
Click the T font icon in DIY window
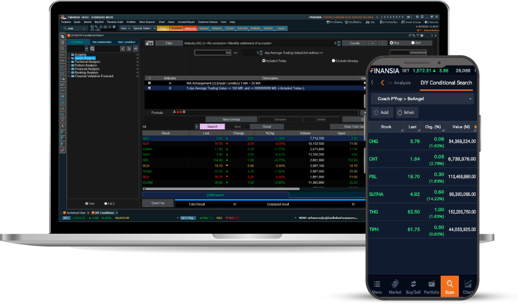(x=418, y=35)
